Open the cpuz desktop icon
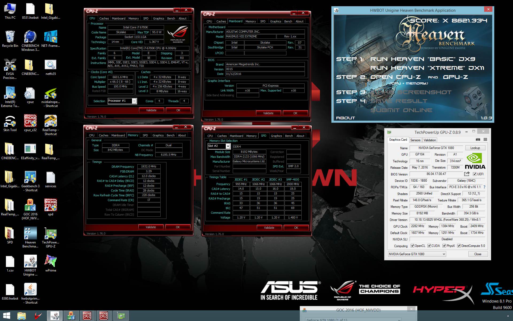 click(30, 95)
